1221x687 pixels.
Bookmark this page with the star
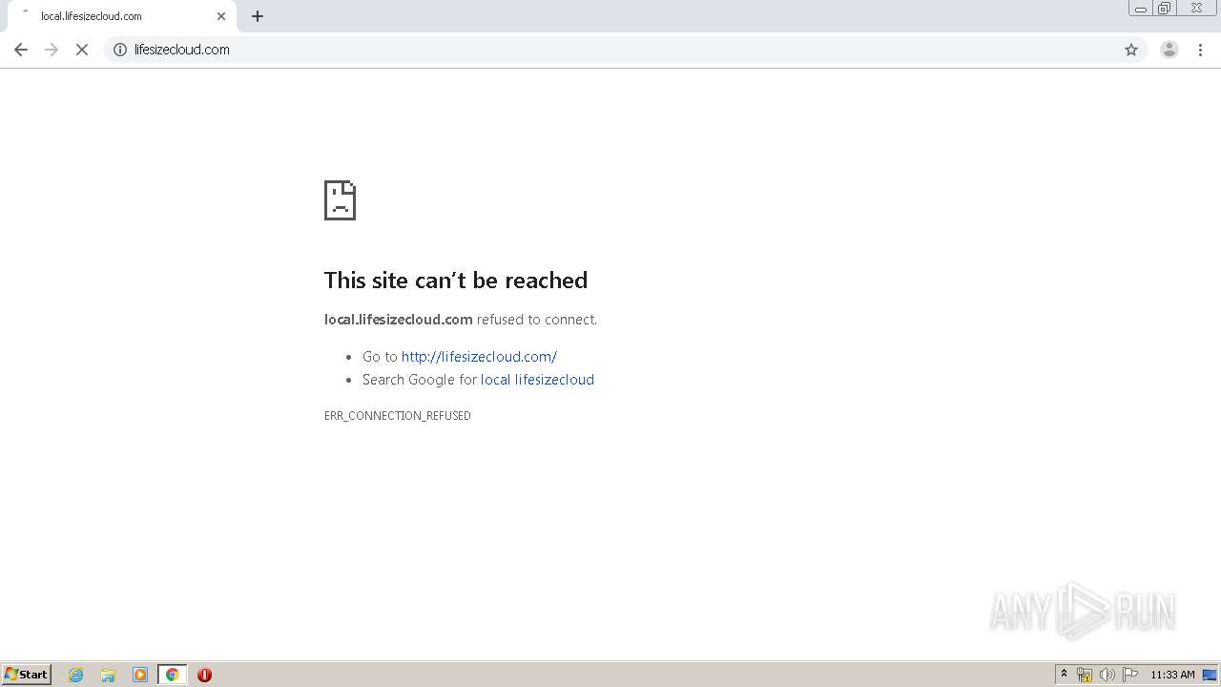1131,50
